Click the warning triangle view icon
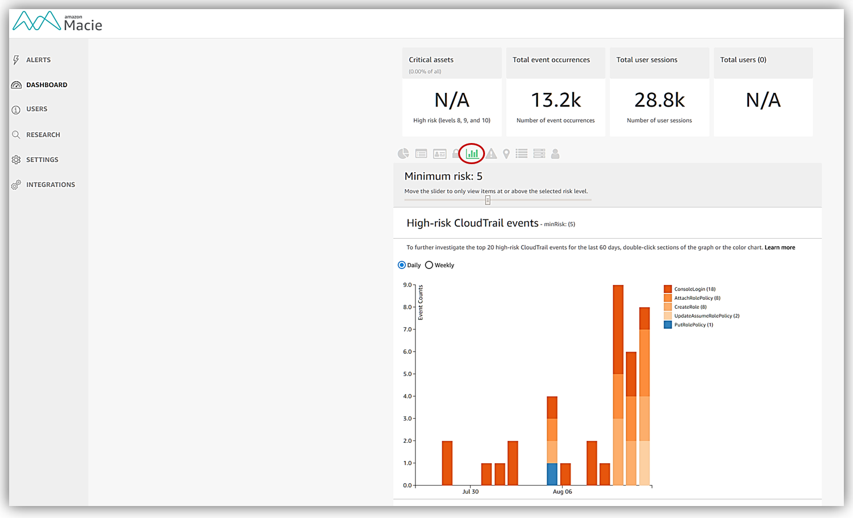853x518 pixels. click(x=491, y=154)
